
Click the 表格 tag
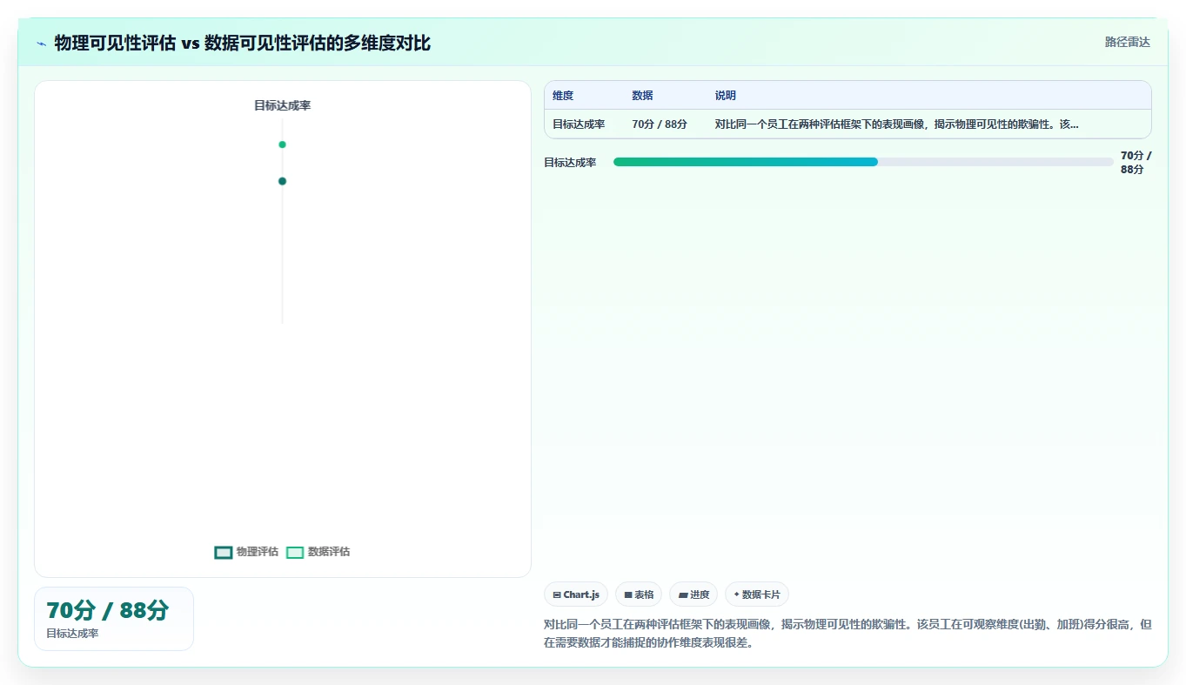(639, 594)
